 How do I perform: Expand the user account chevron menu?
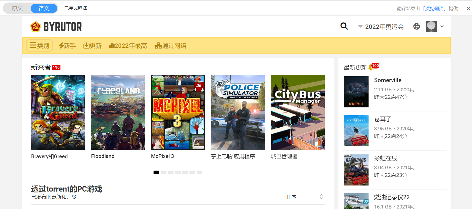[x=442, y=27]
